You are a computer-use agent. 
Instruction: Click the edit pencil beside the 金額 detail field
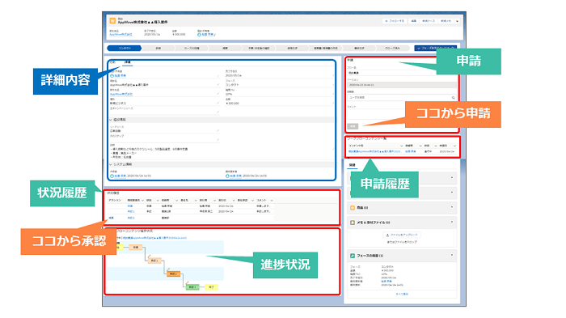[333, 104]
